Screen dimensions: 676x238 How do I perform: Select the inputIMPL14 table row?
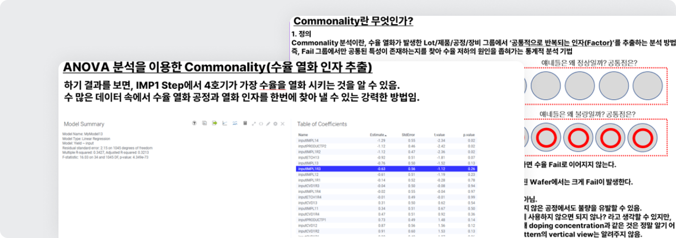point(387,141)
